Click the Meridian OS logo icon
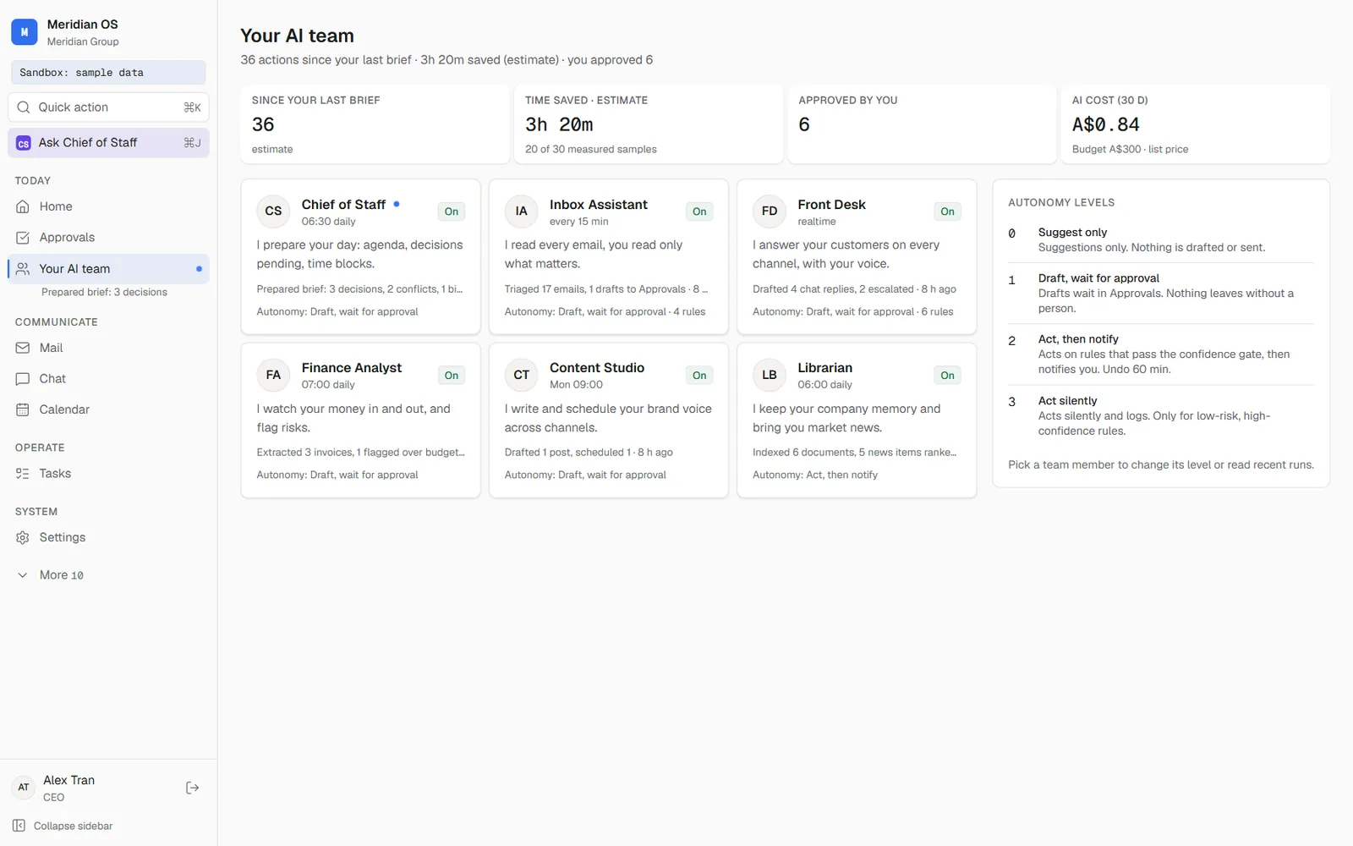1353x846 pixels. pos(24,32)
